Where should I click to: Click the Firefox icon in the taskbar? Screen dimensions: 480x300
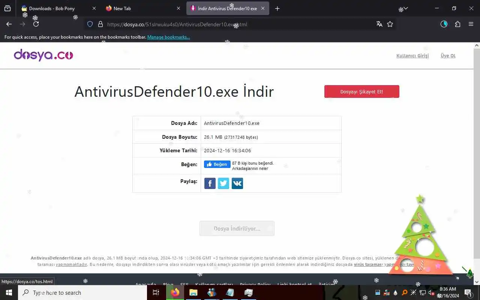(x=175, y=292)
